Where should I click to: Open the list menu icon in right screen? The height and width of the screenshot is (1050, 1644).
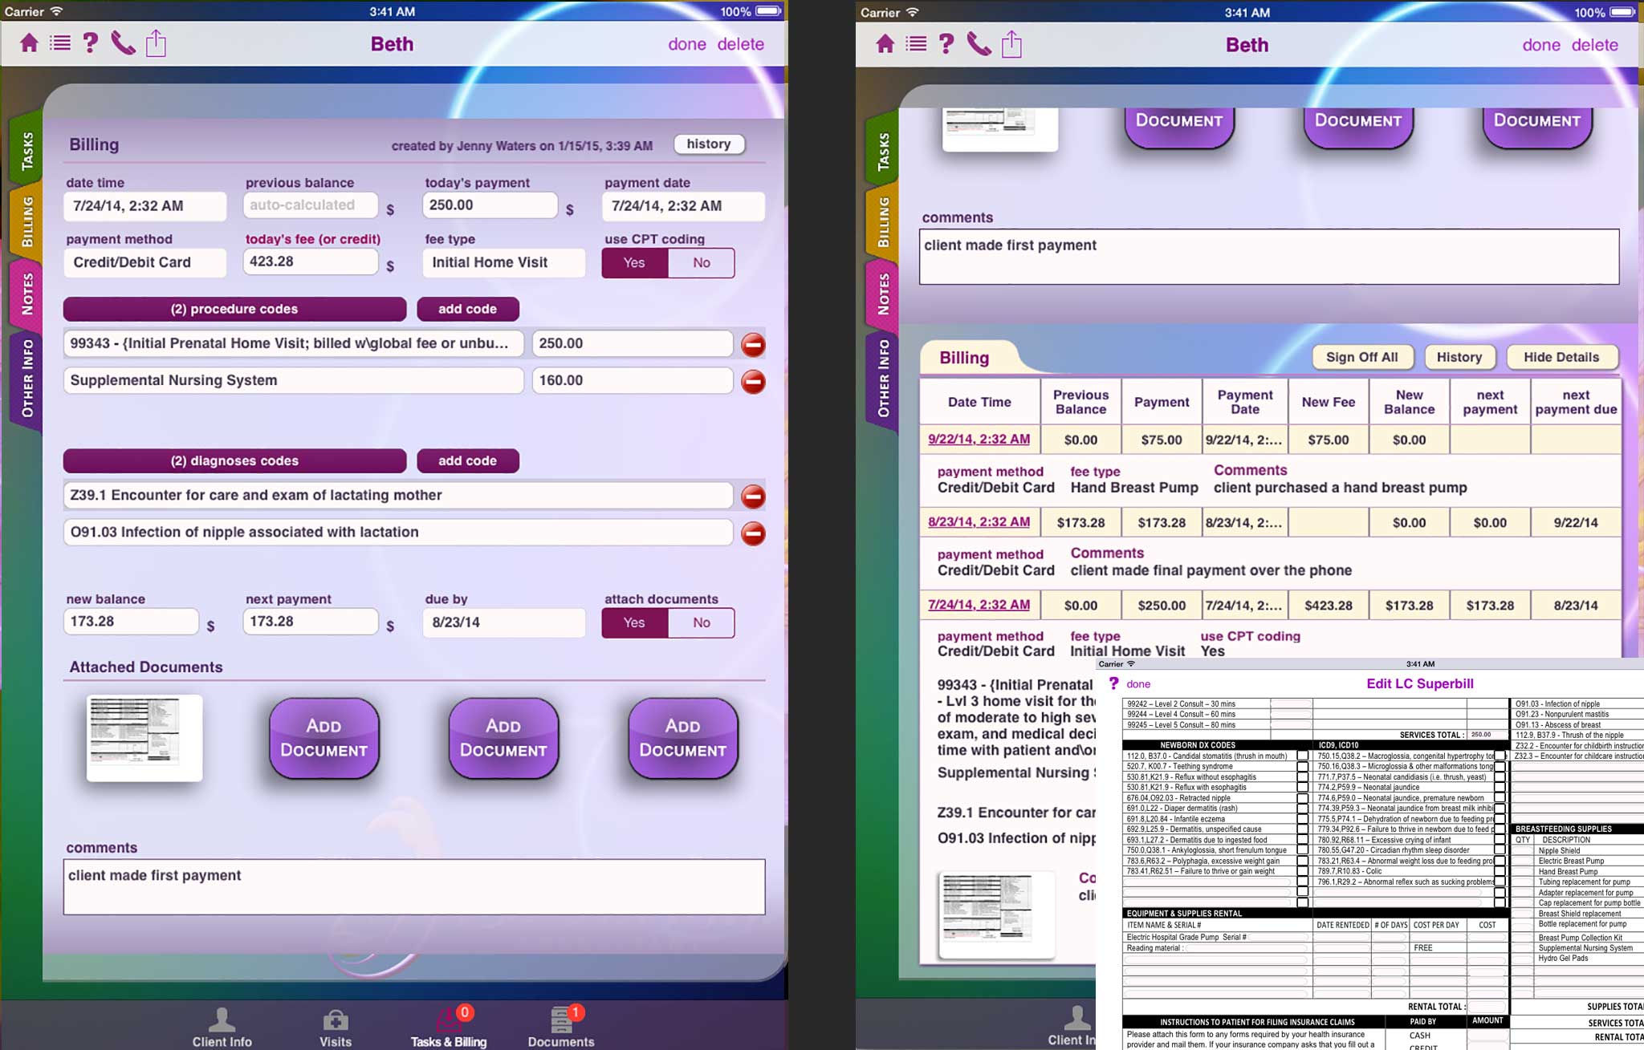916,44
